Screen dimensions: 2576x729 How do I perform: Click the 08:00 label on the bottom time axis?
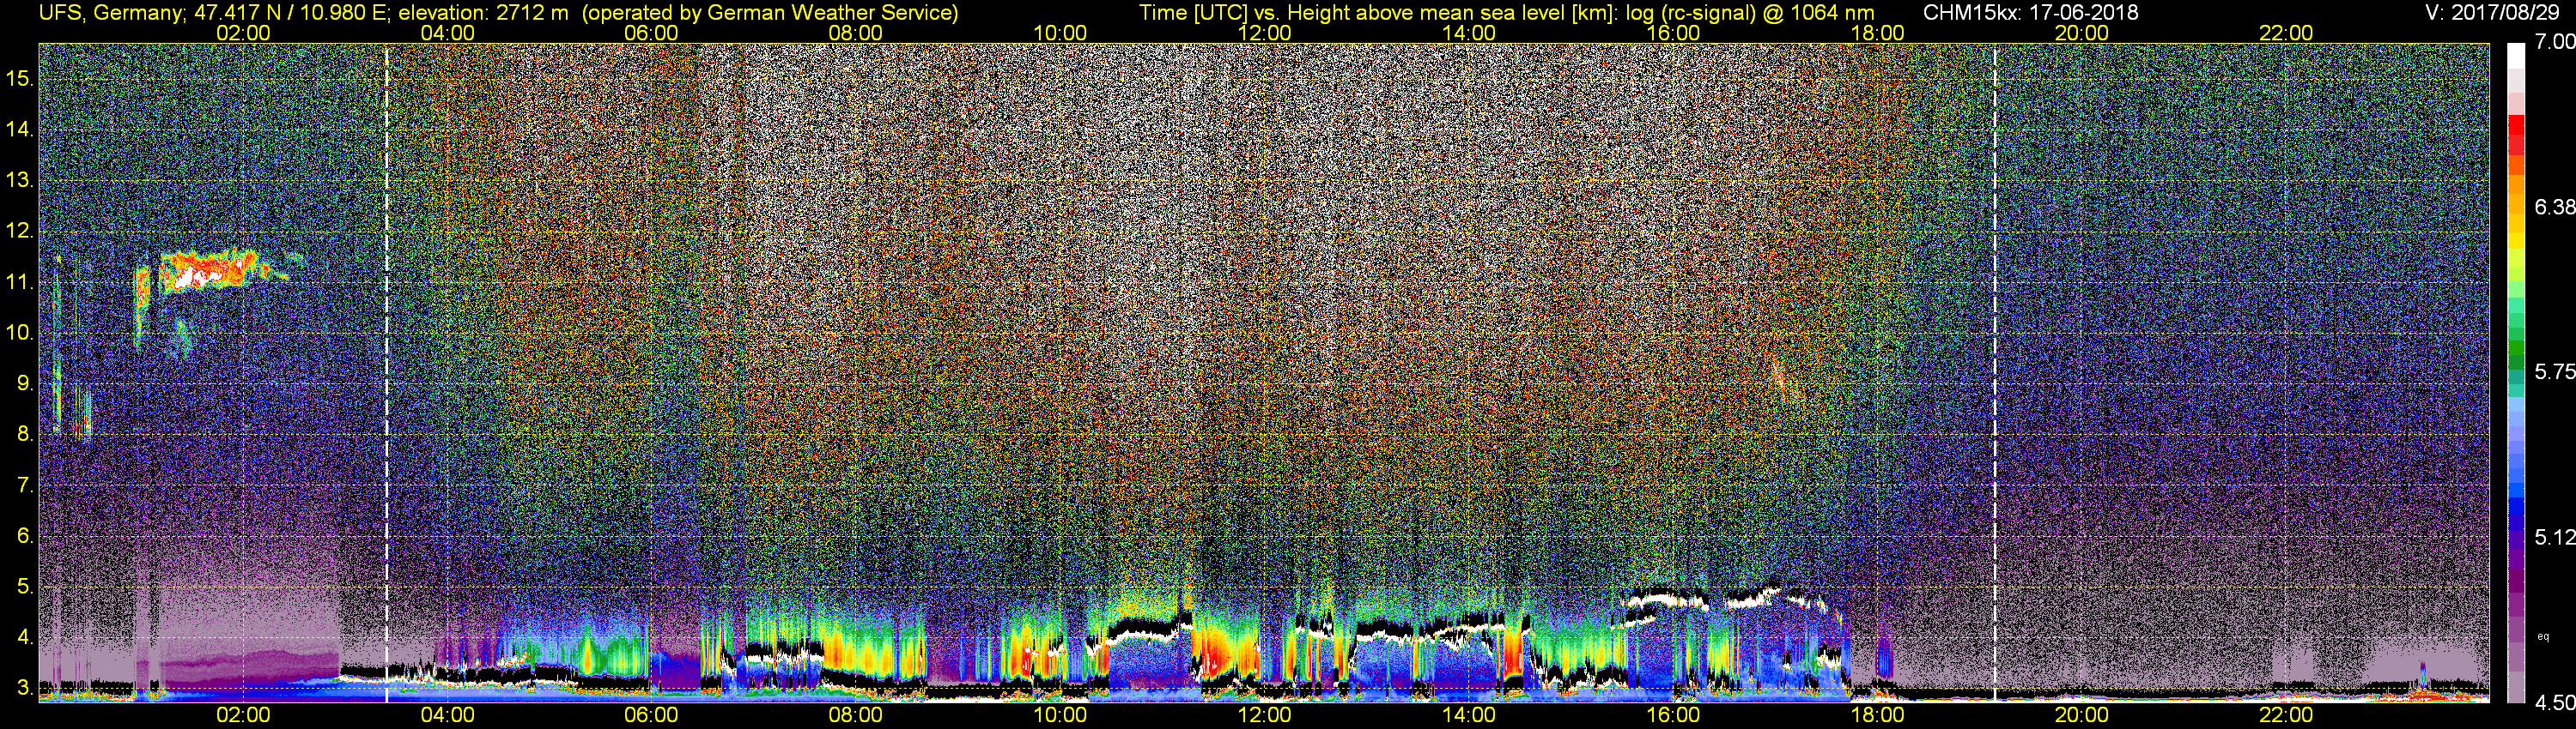click(856, 715)
